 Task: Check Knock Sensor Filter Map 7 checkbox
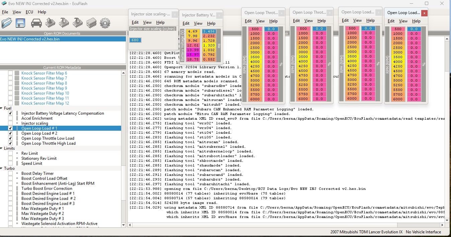[x=10, y=78]
